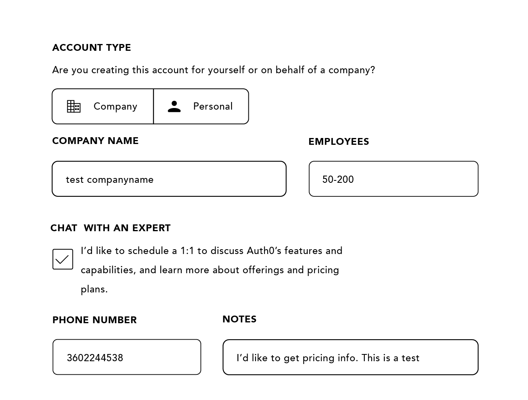Click inside the Notes text box
The image size is (528, 400).
[x=350, y=357]
